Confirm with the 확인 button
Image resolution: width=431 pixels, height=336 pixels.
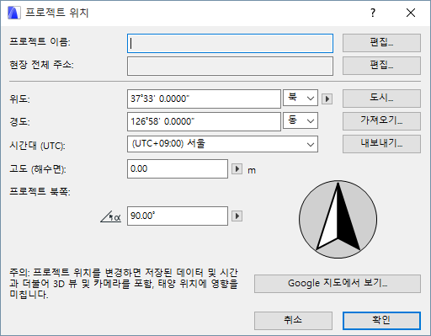[x=381, y=321]
